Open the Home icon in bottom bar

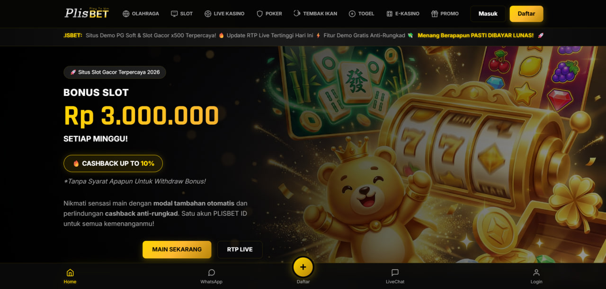pyautogui.click(x=70, y=272)
